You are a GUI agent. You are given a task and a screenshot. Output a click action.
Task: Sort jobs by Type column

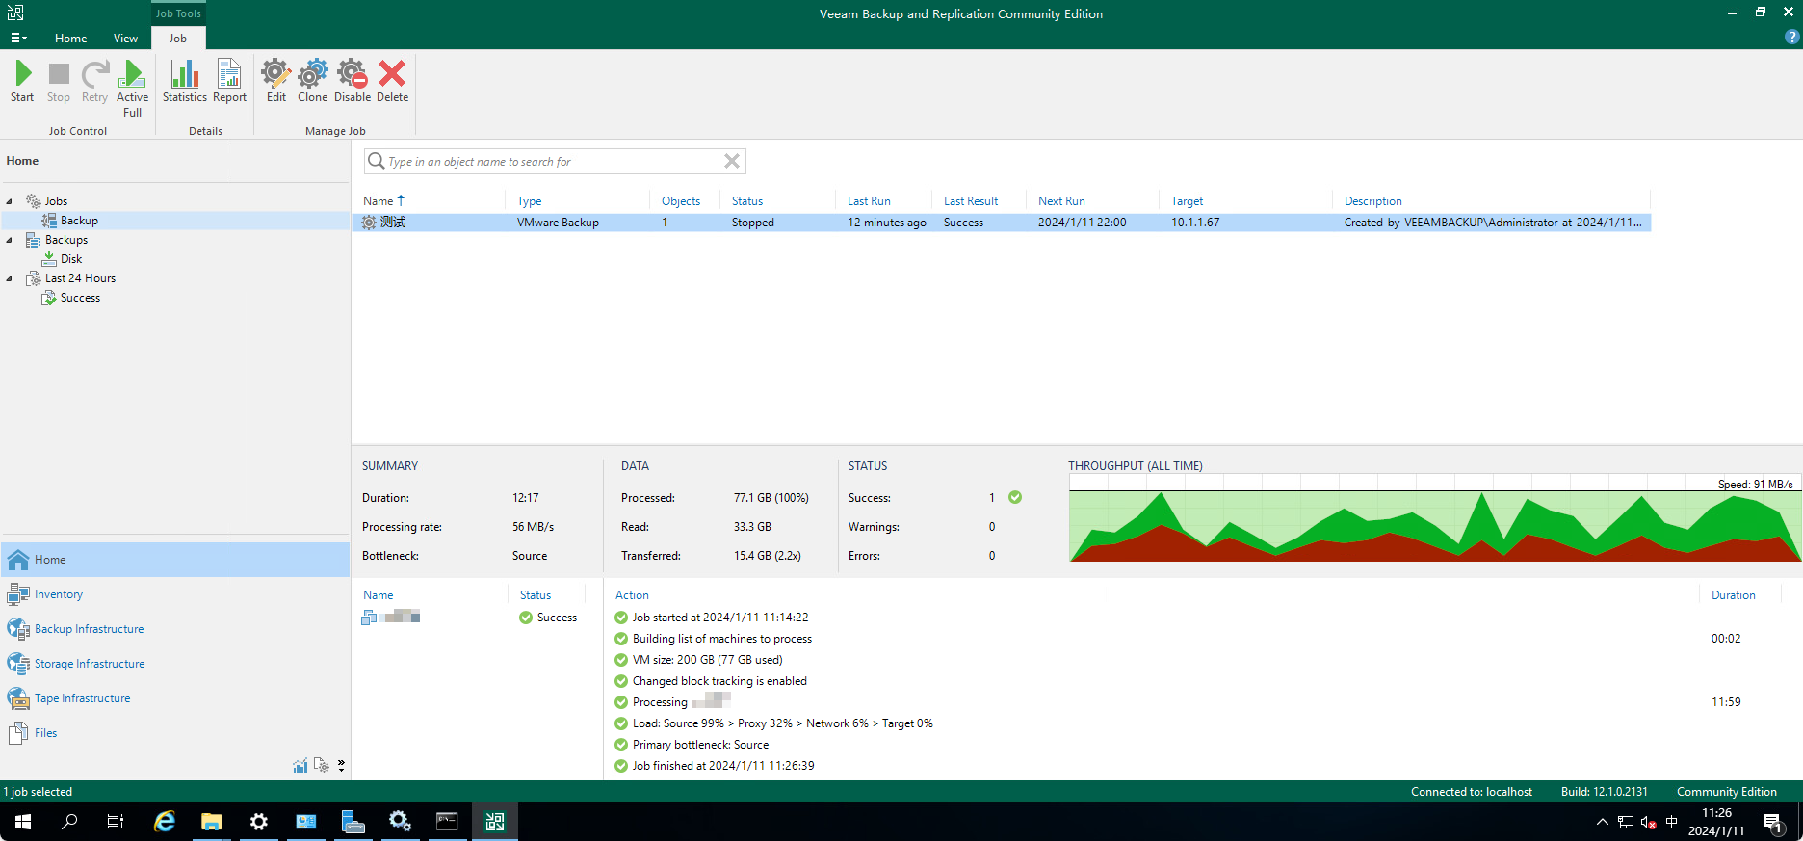[x=530, y=201]
